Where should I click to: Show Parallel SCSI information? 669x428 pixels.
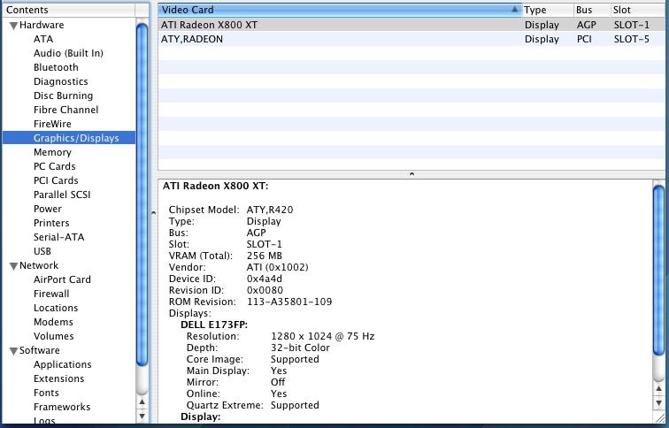click(62, 195)
